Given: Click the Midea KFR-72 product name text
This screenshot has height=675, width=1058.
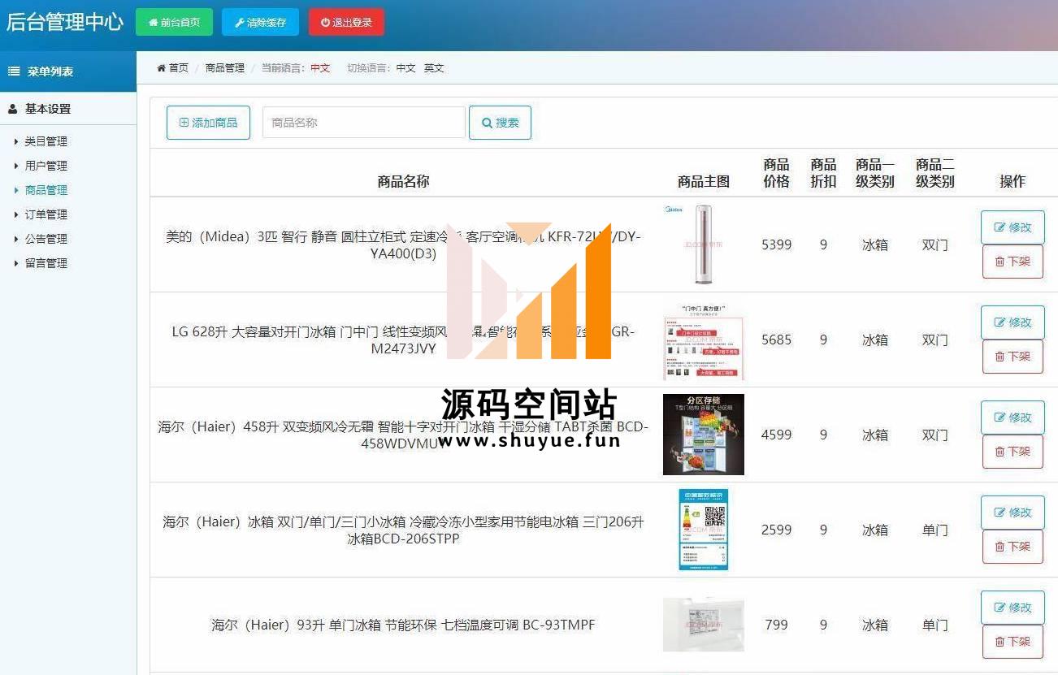Looking at the screenshot, I should click(x=404, y=244).
